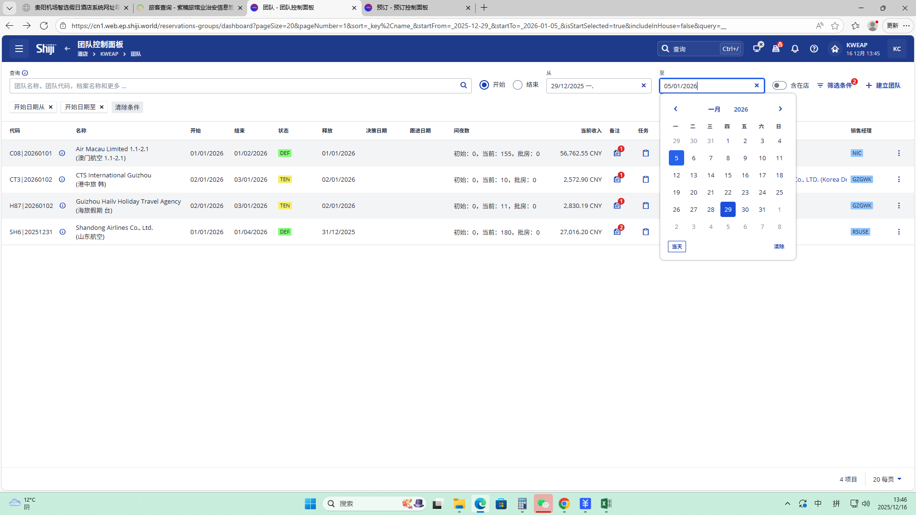The height and width of the screenshot is (515, 916).
Task: Select the 开始 radio button
Action: tap(484, 85)
